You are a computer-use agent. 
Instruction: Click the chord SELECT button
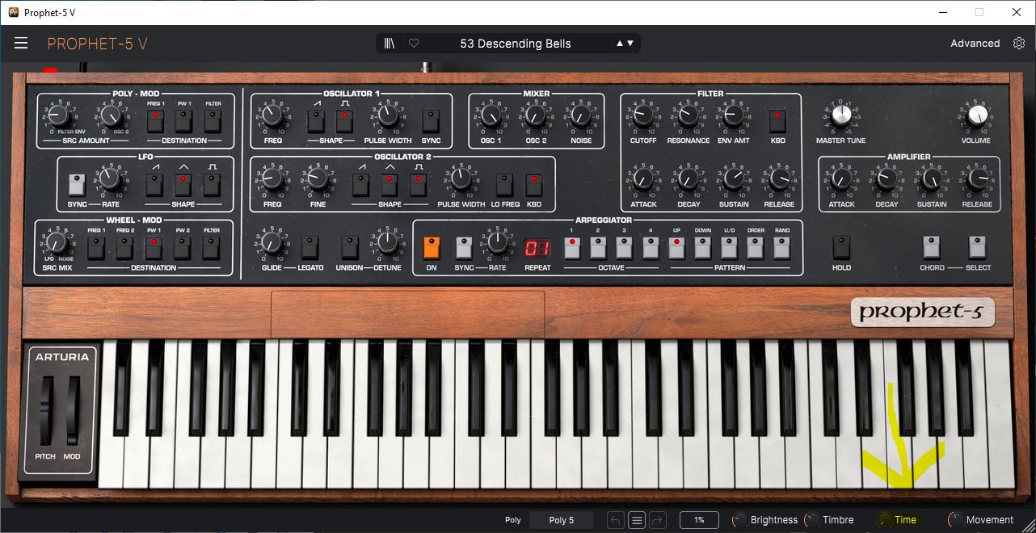coord(978,247)
